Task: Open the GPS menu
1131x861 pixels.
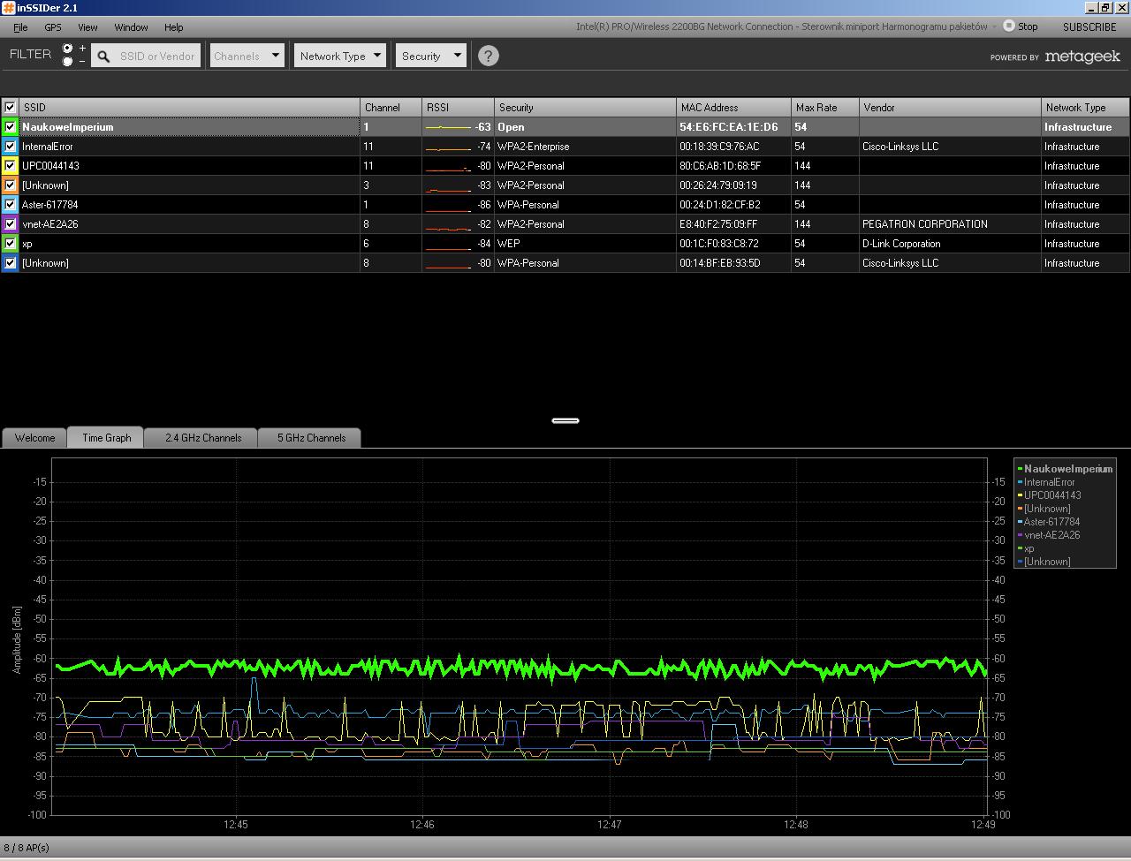Action: (53, 27)
